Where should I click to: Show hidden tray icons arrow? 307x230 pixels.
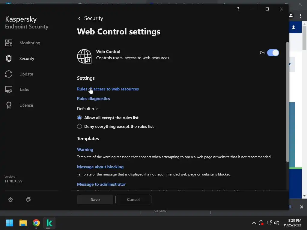[x=254, y=223]
